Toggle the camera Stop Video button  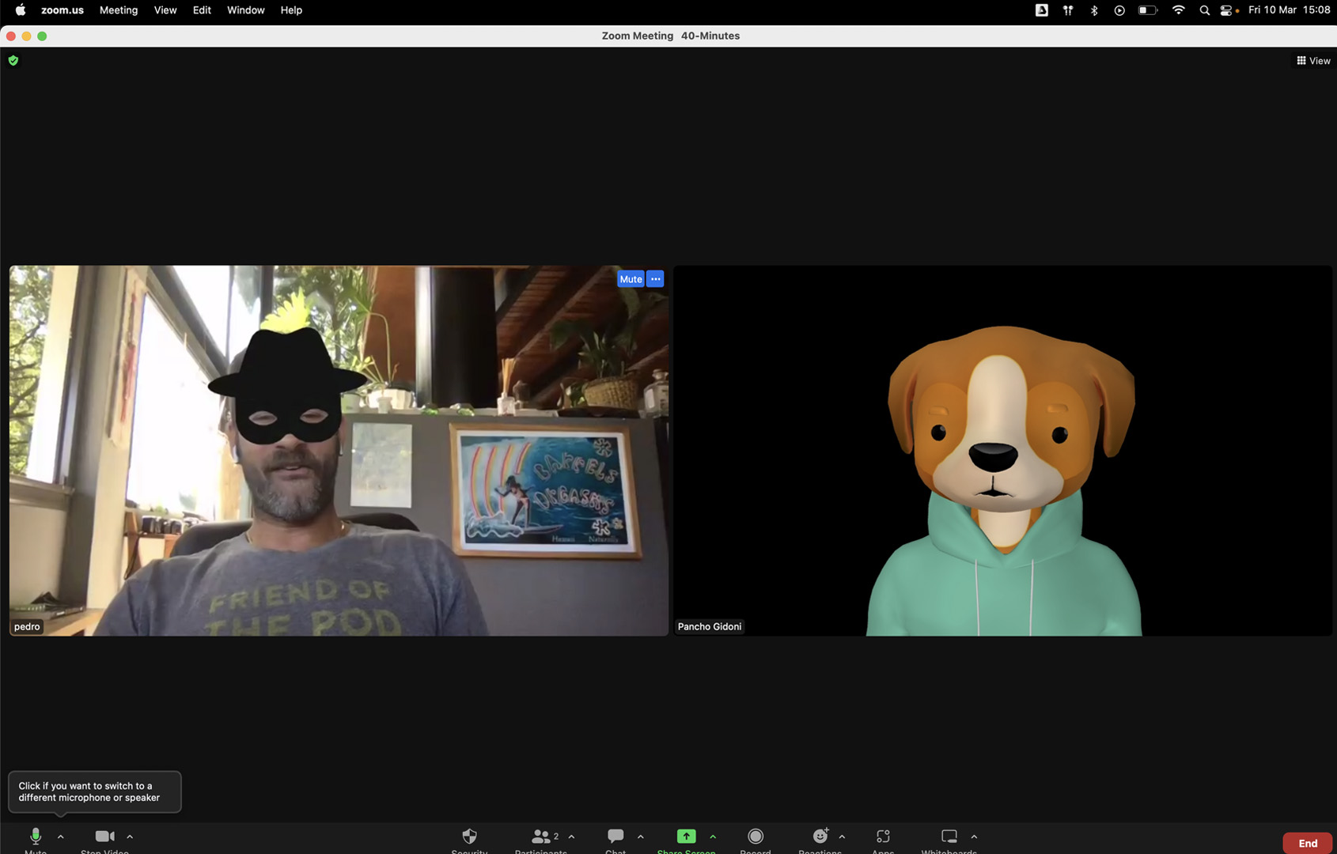tap(104, 837)
